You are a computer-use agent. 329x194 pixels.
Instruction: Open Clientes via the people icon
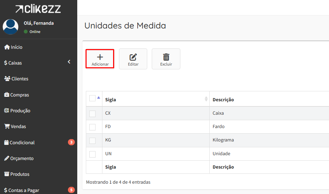[x=7, y=79]
